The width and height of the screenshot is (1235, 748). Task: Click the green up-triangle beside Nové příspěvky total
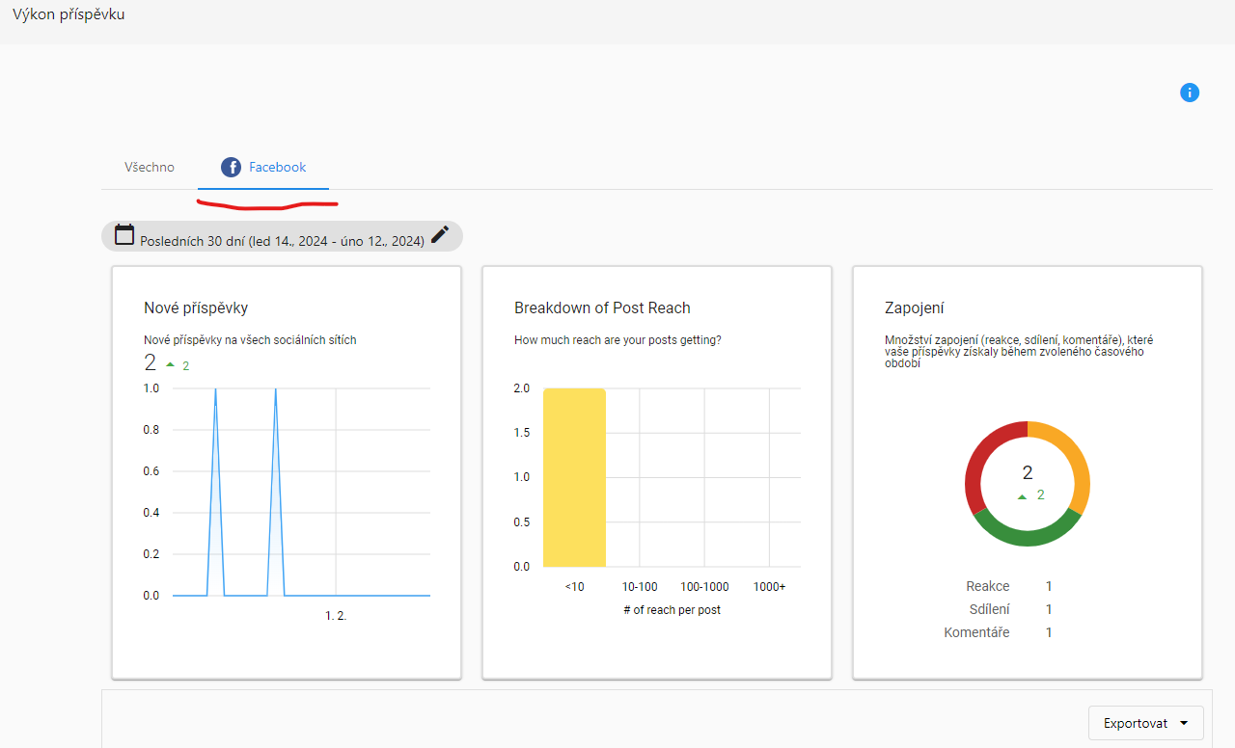[x=171, y=365]
